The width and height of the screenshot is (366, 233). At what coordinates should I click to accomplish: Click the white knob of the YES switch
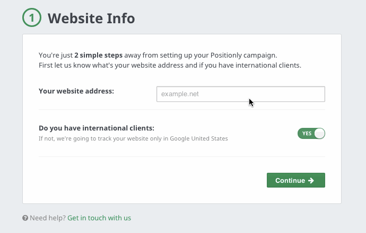coord(319,133)
